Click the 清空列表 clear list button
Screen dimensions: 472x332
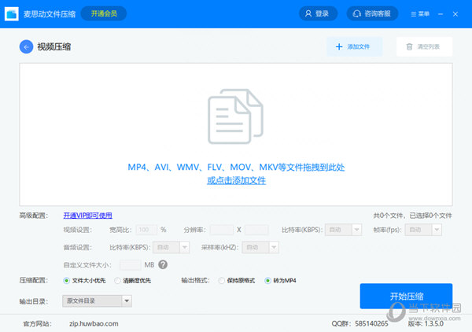pyautogui.click(x=424, y=46)
